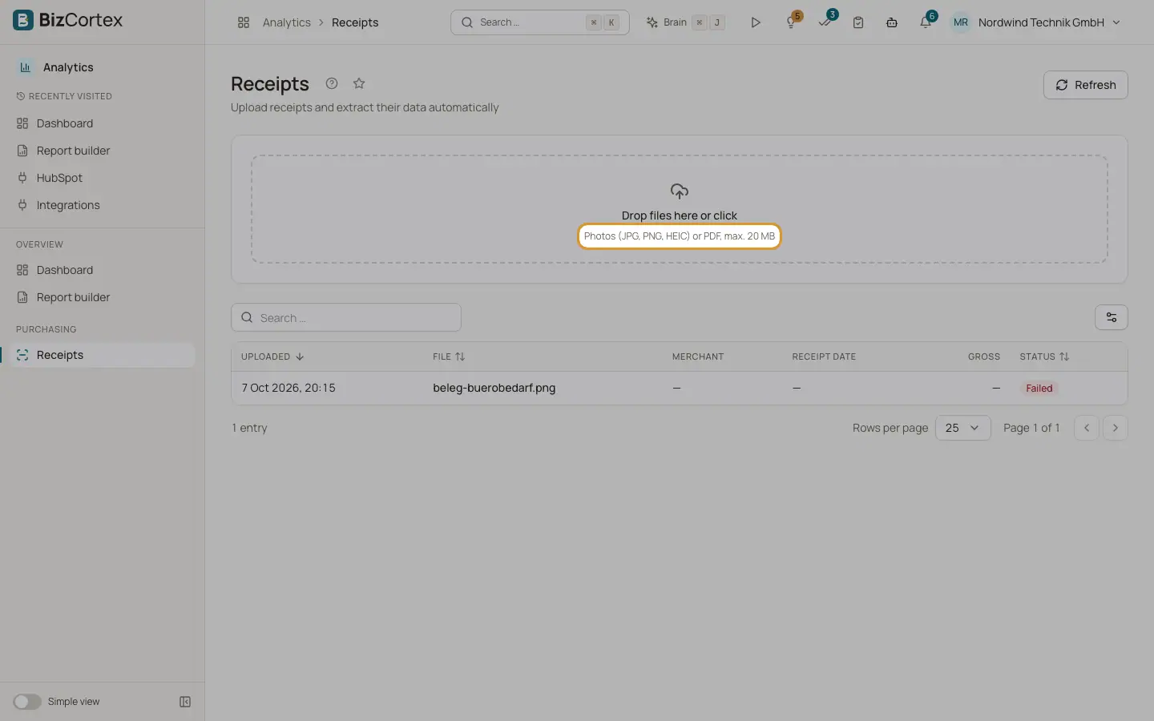The width and height of the screenshot is (1154, 721).
Task: Click Analytics in the breadcrumb
Action: pos(287,22)
